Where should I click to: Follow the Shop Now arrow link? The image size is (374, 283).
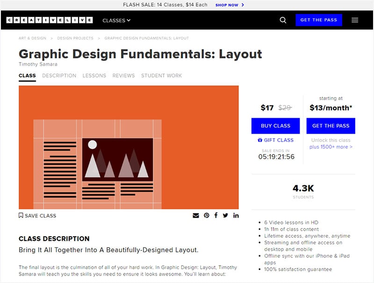pos(230,5)
